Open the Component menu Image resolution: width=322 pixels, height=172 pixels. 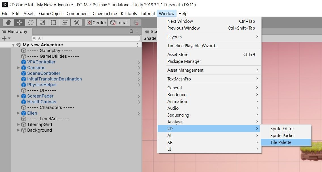pos(78,14)
